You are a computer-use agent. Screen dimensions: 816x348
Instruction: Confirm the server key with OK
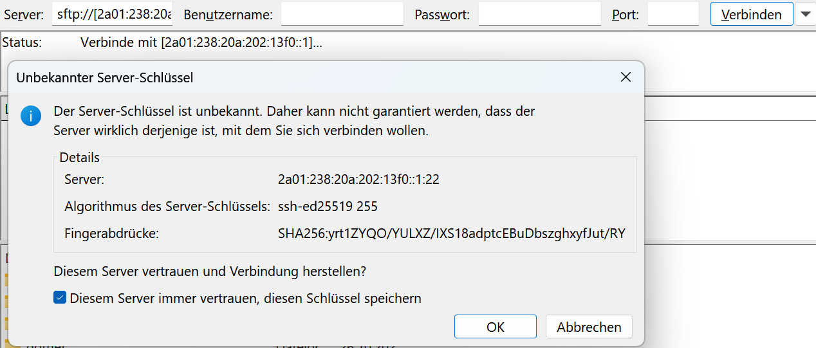(495, 327)
